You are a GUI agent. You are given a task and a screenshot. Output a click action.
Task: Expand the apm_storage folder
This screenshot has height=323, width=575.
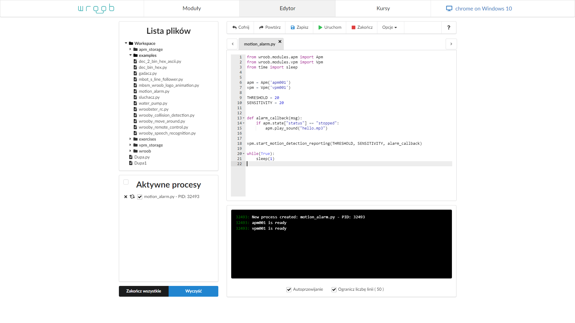[130, 49]
